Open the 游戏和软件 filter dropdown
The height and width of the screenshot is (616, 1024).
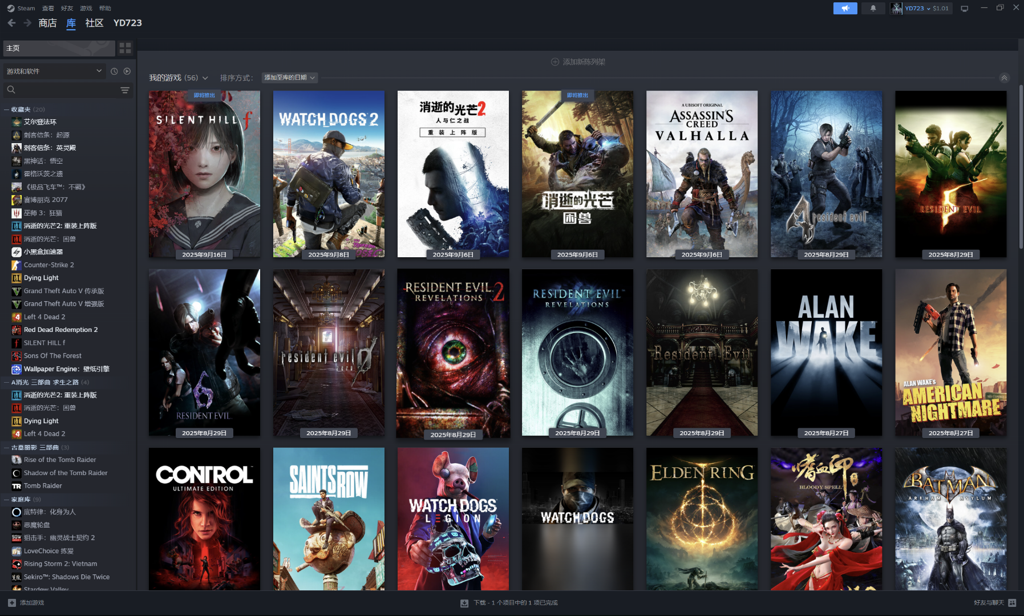pyautogui.click(x=54, y=71)
